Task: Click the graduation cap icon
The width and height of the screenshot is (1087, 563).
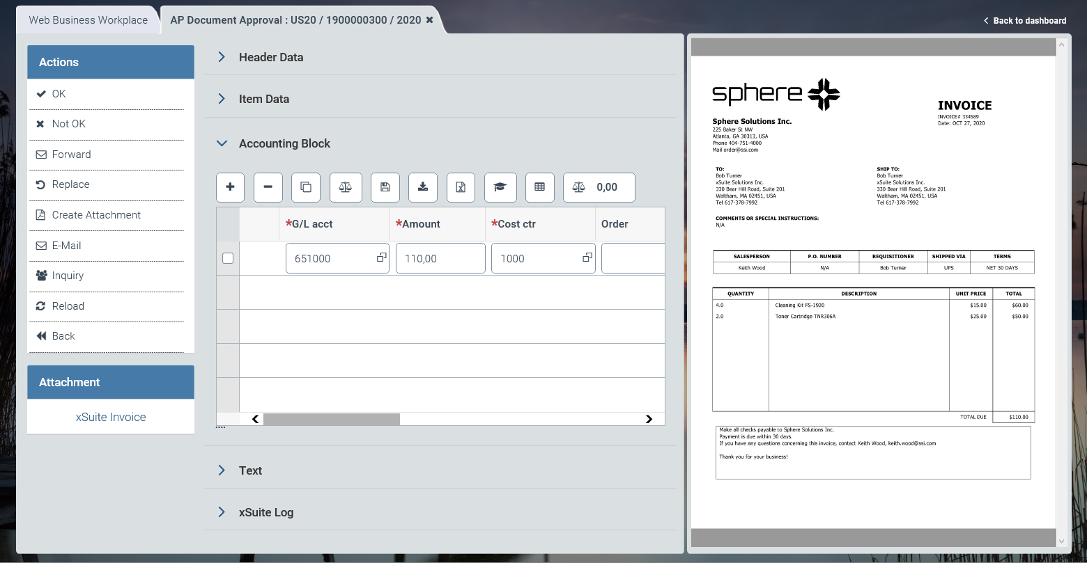Action: 500,187
